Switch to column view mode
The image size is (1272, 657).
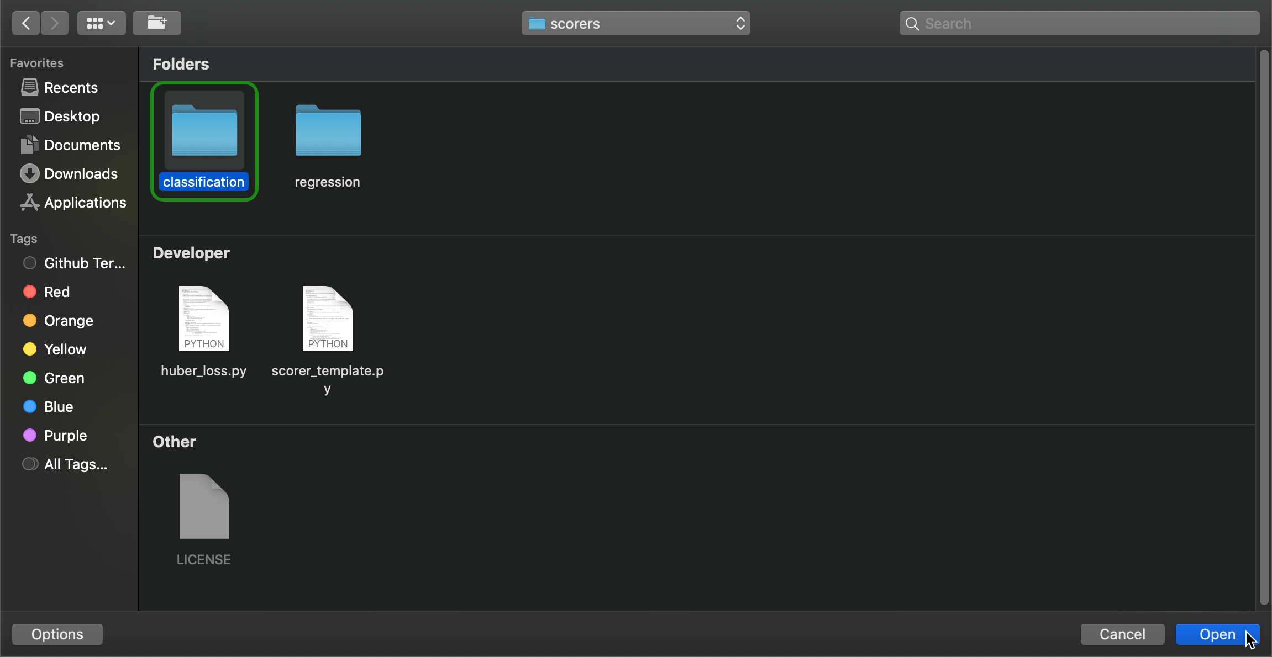pyautogui.click(x=101, y=23)
